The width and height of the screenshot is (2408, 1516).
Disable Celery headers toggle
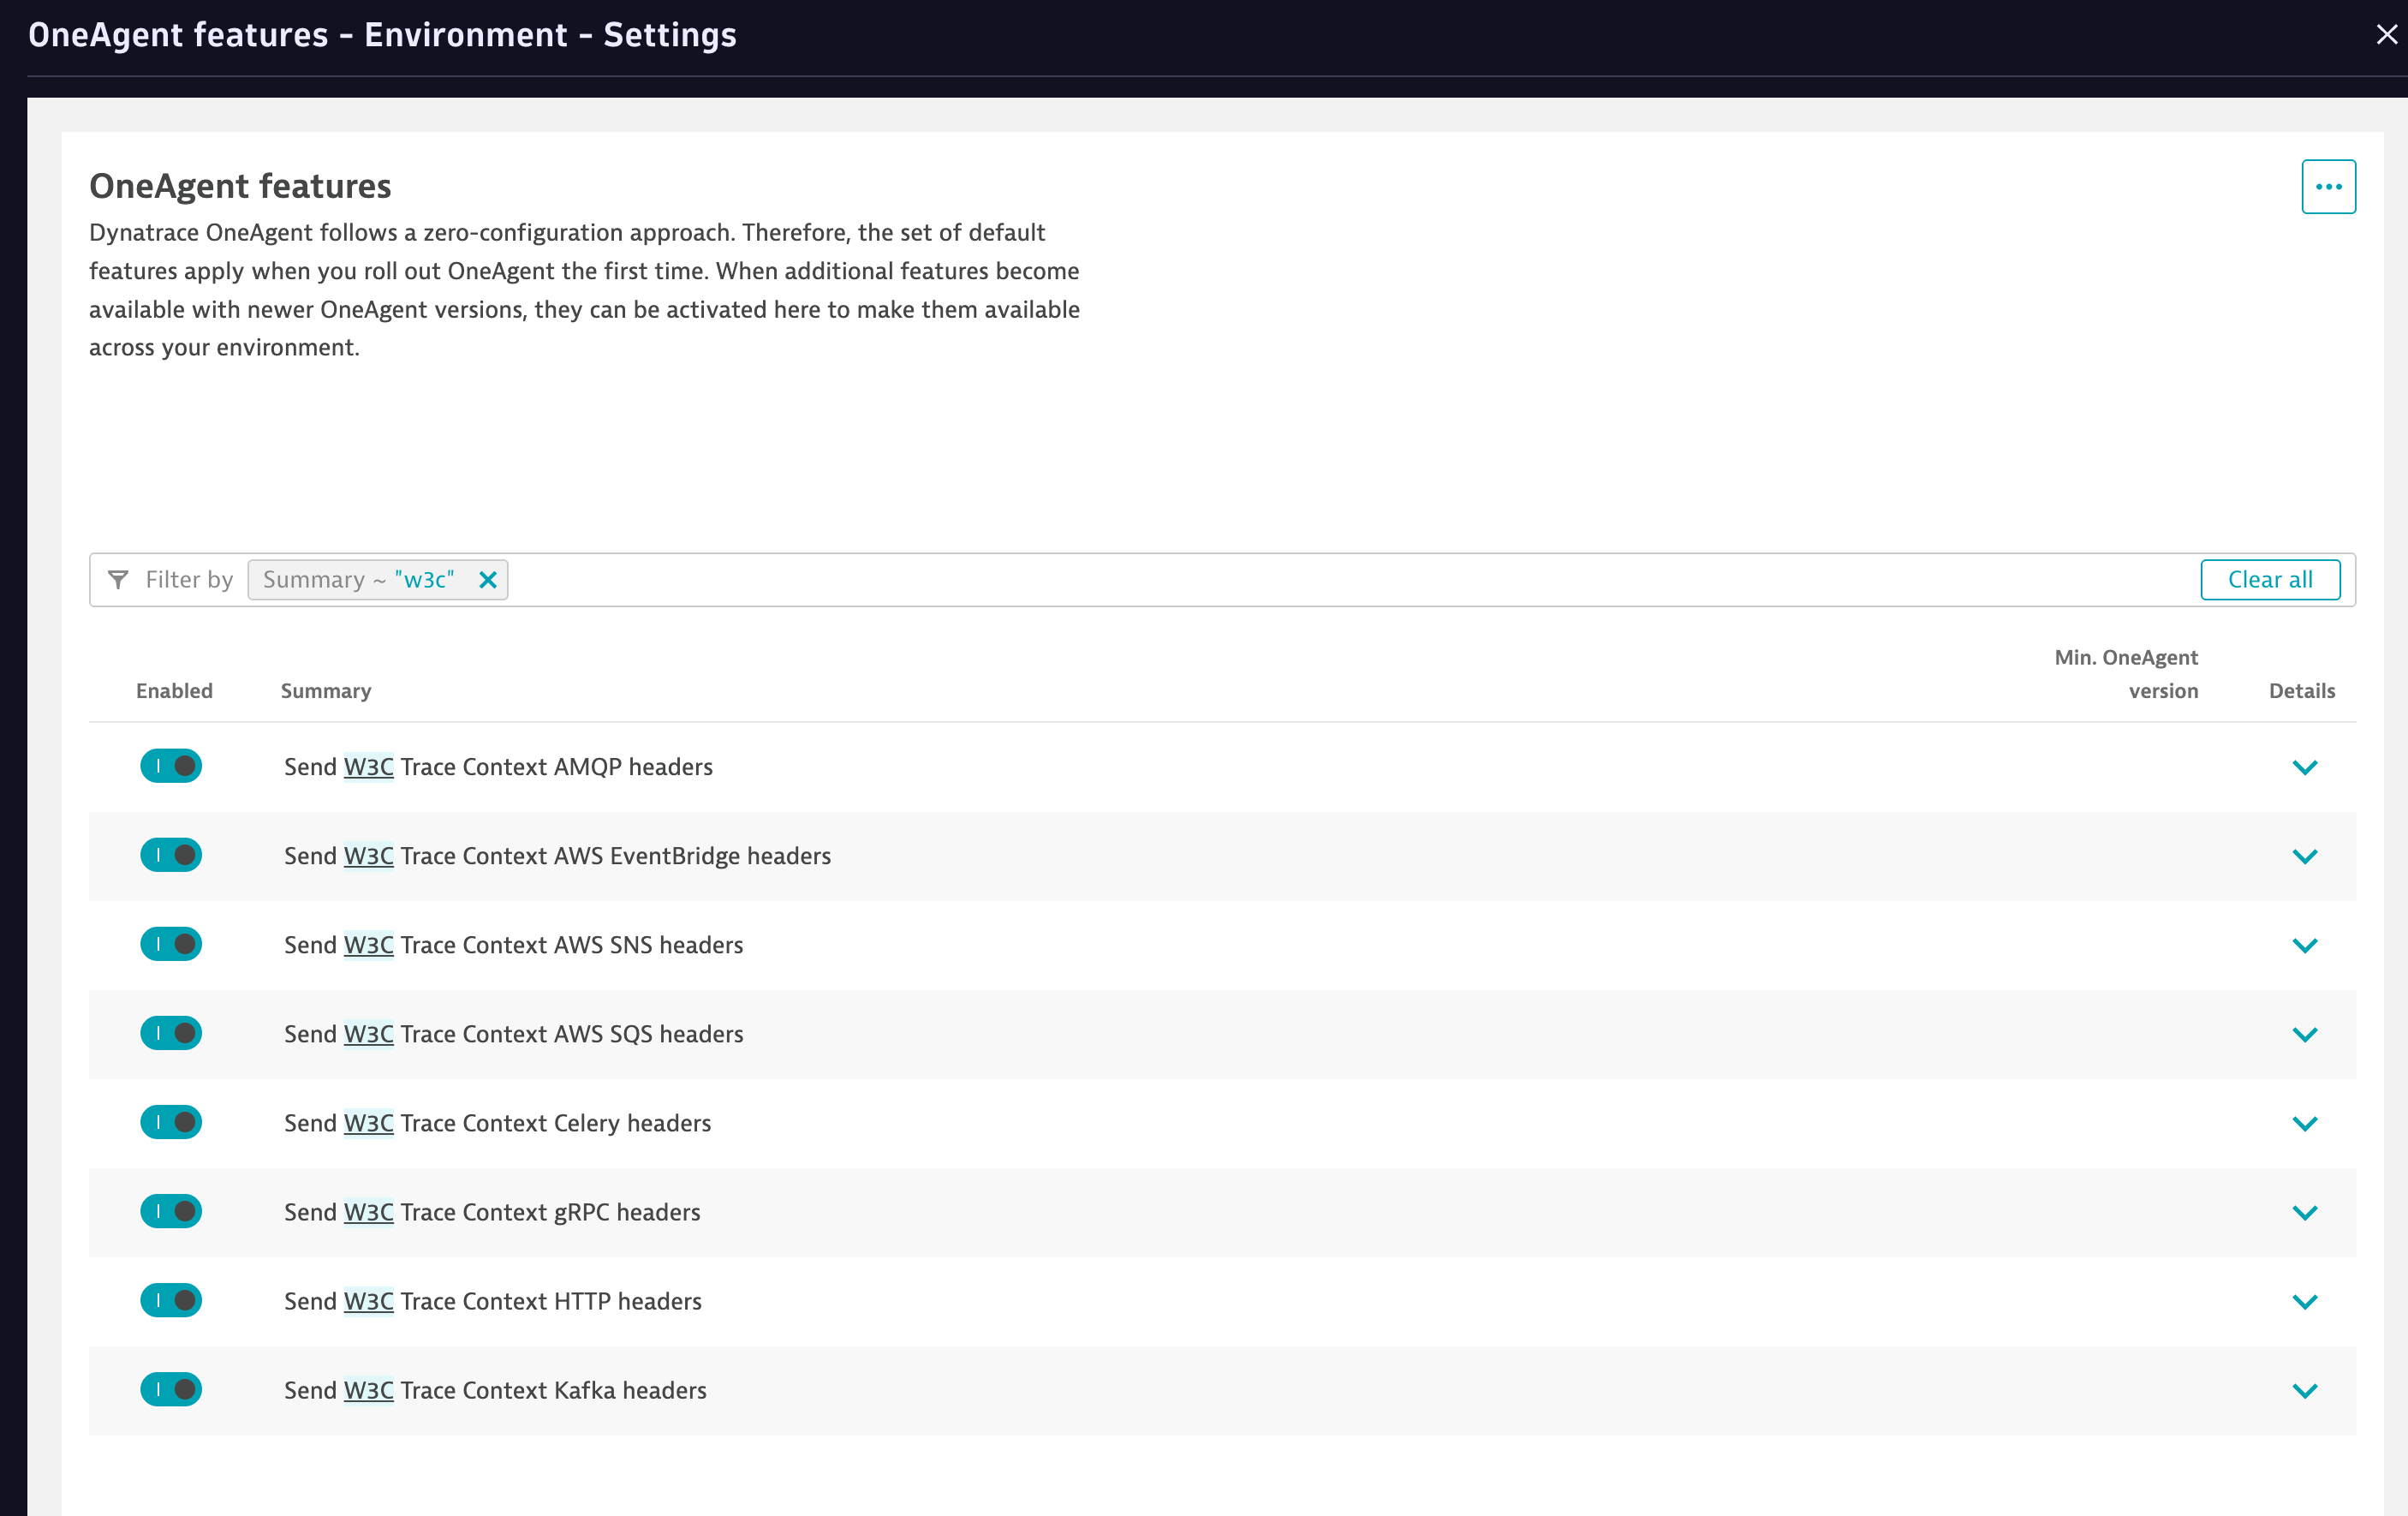pos(171,1122)
